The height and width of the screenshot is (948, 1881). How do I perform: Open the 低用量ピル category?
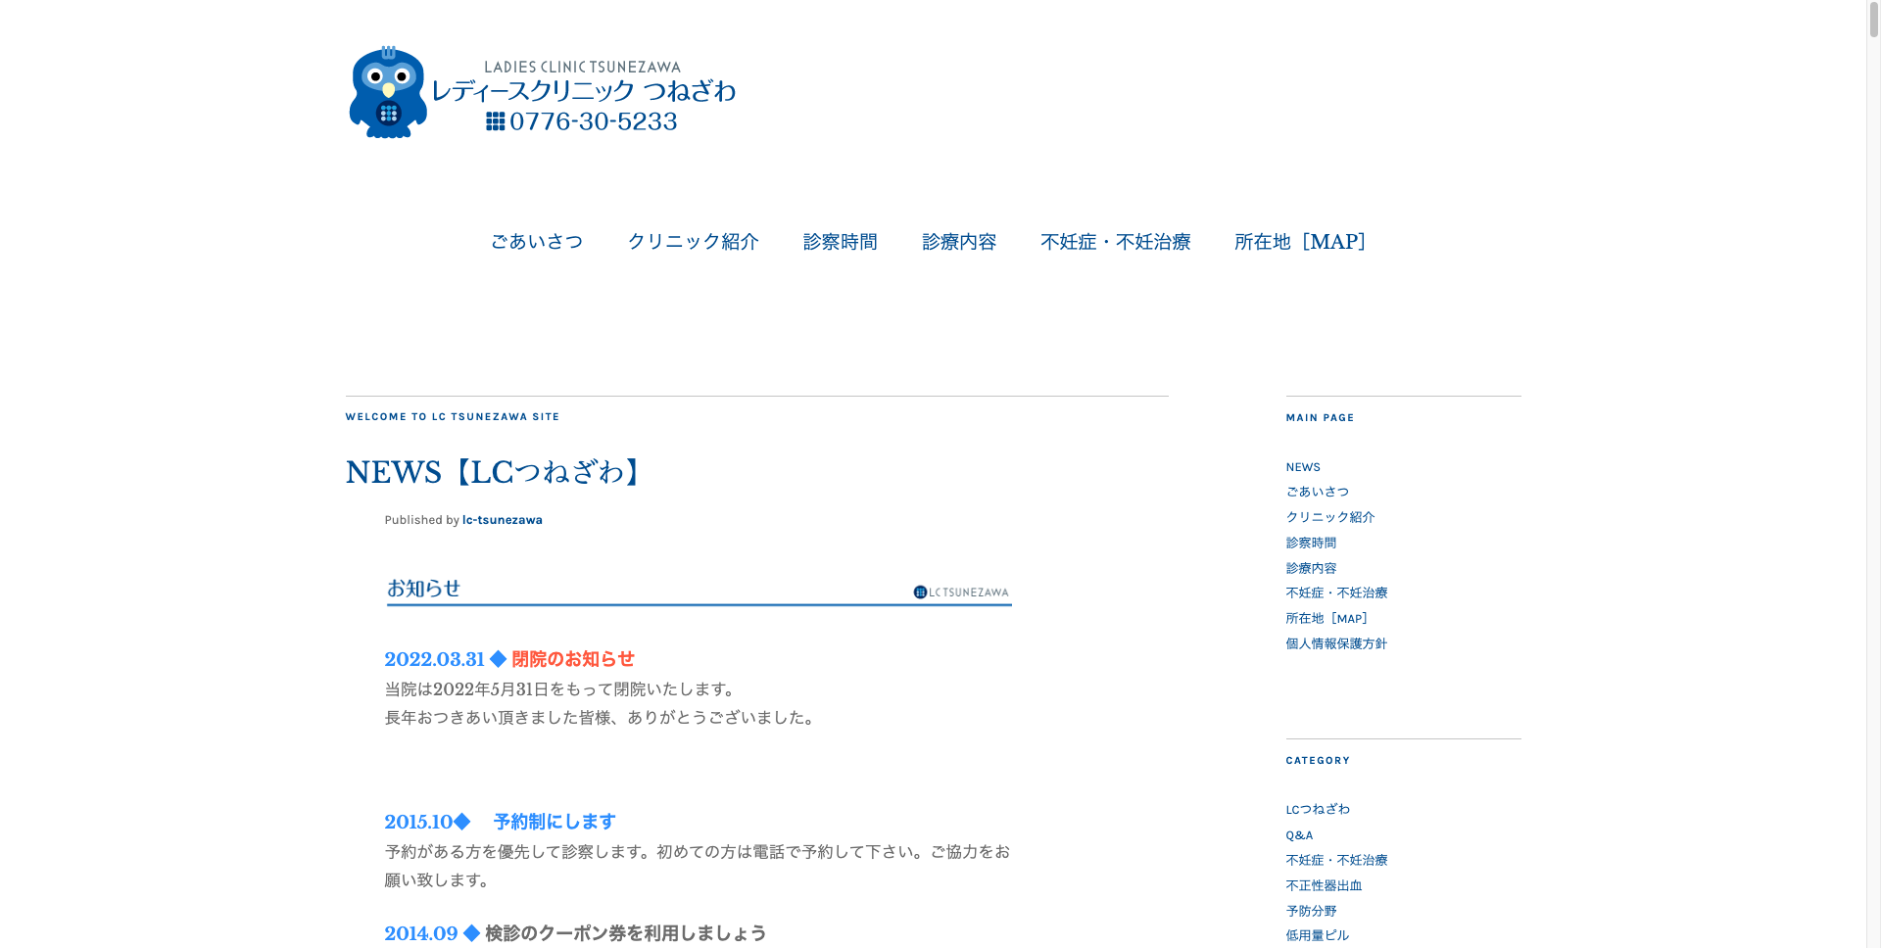point(1318,935)
